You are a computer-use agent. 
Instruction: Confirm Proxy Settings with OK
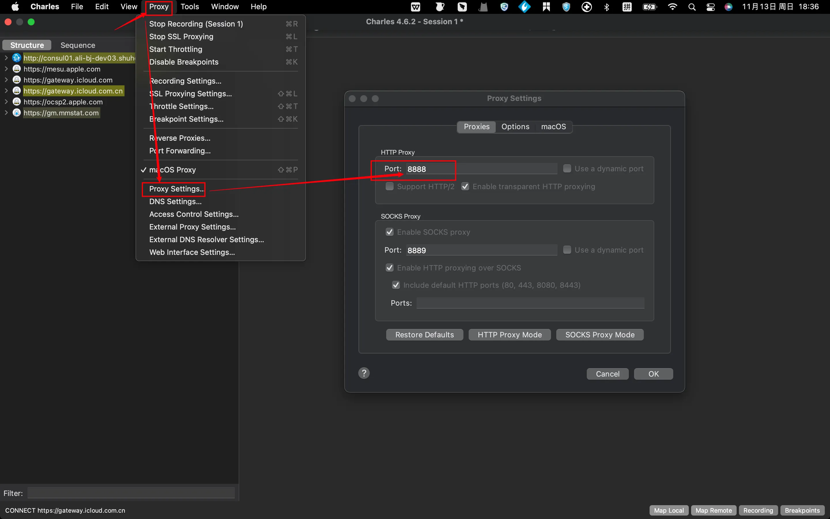coord(653,374)
